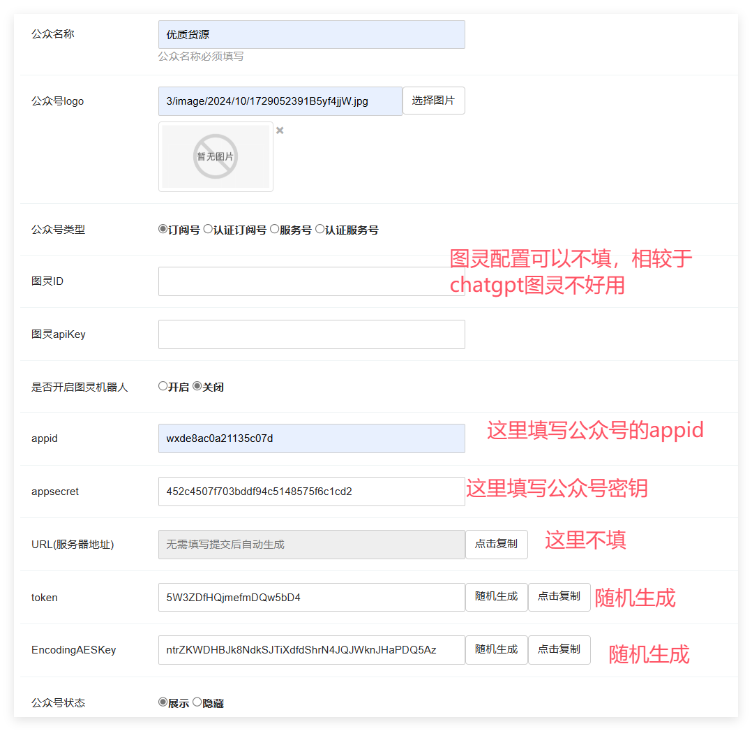Turn on 图灵机器人 with 开启

pyautogui.click(x=163, y=386)
